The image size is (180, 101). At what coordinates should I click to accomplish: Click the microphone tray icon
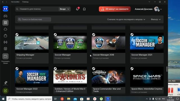[153, 99]
